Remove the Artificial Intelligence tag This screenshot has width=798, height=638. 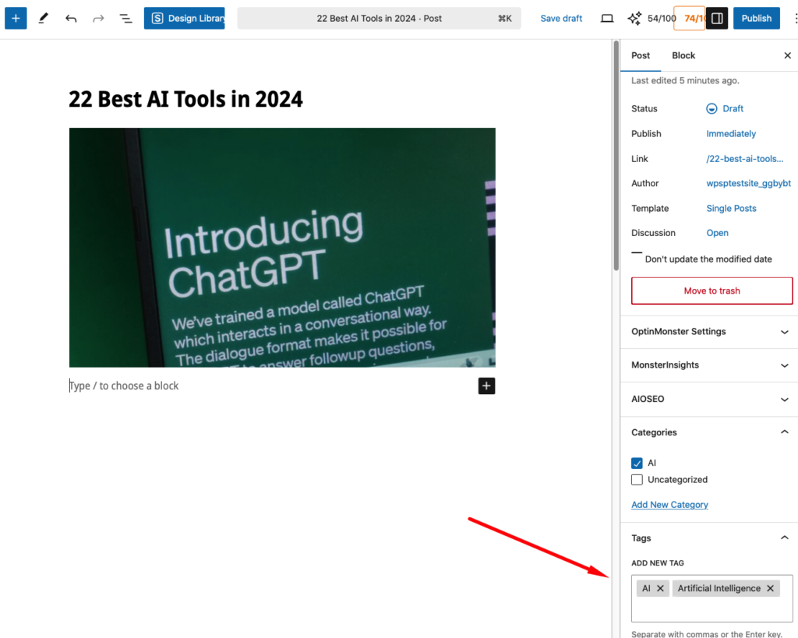(770, 589)
